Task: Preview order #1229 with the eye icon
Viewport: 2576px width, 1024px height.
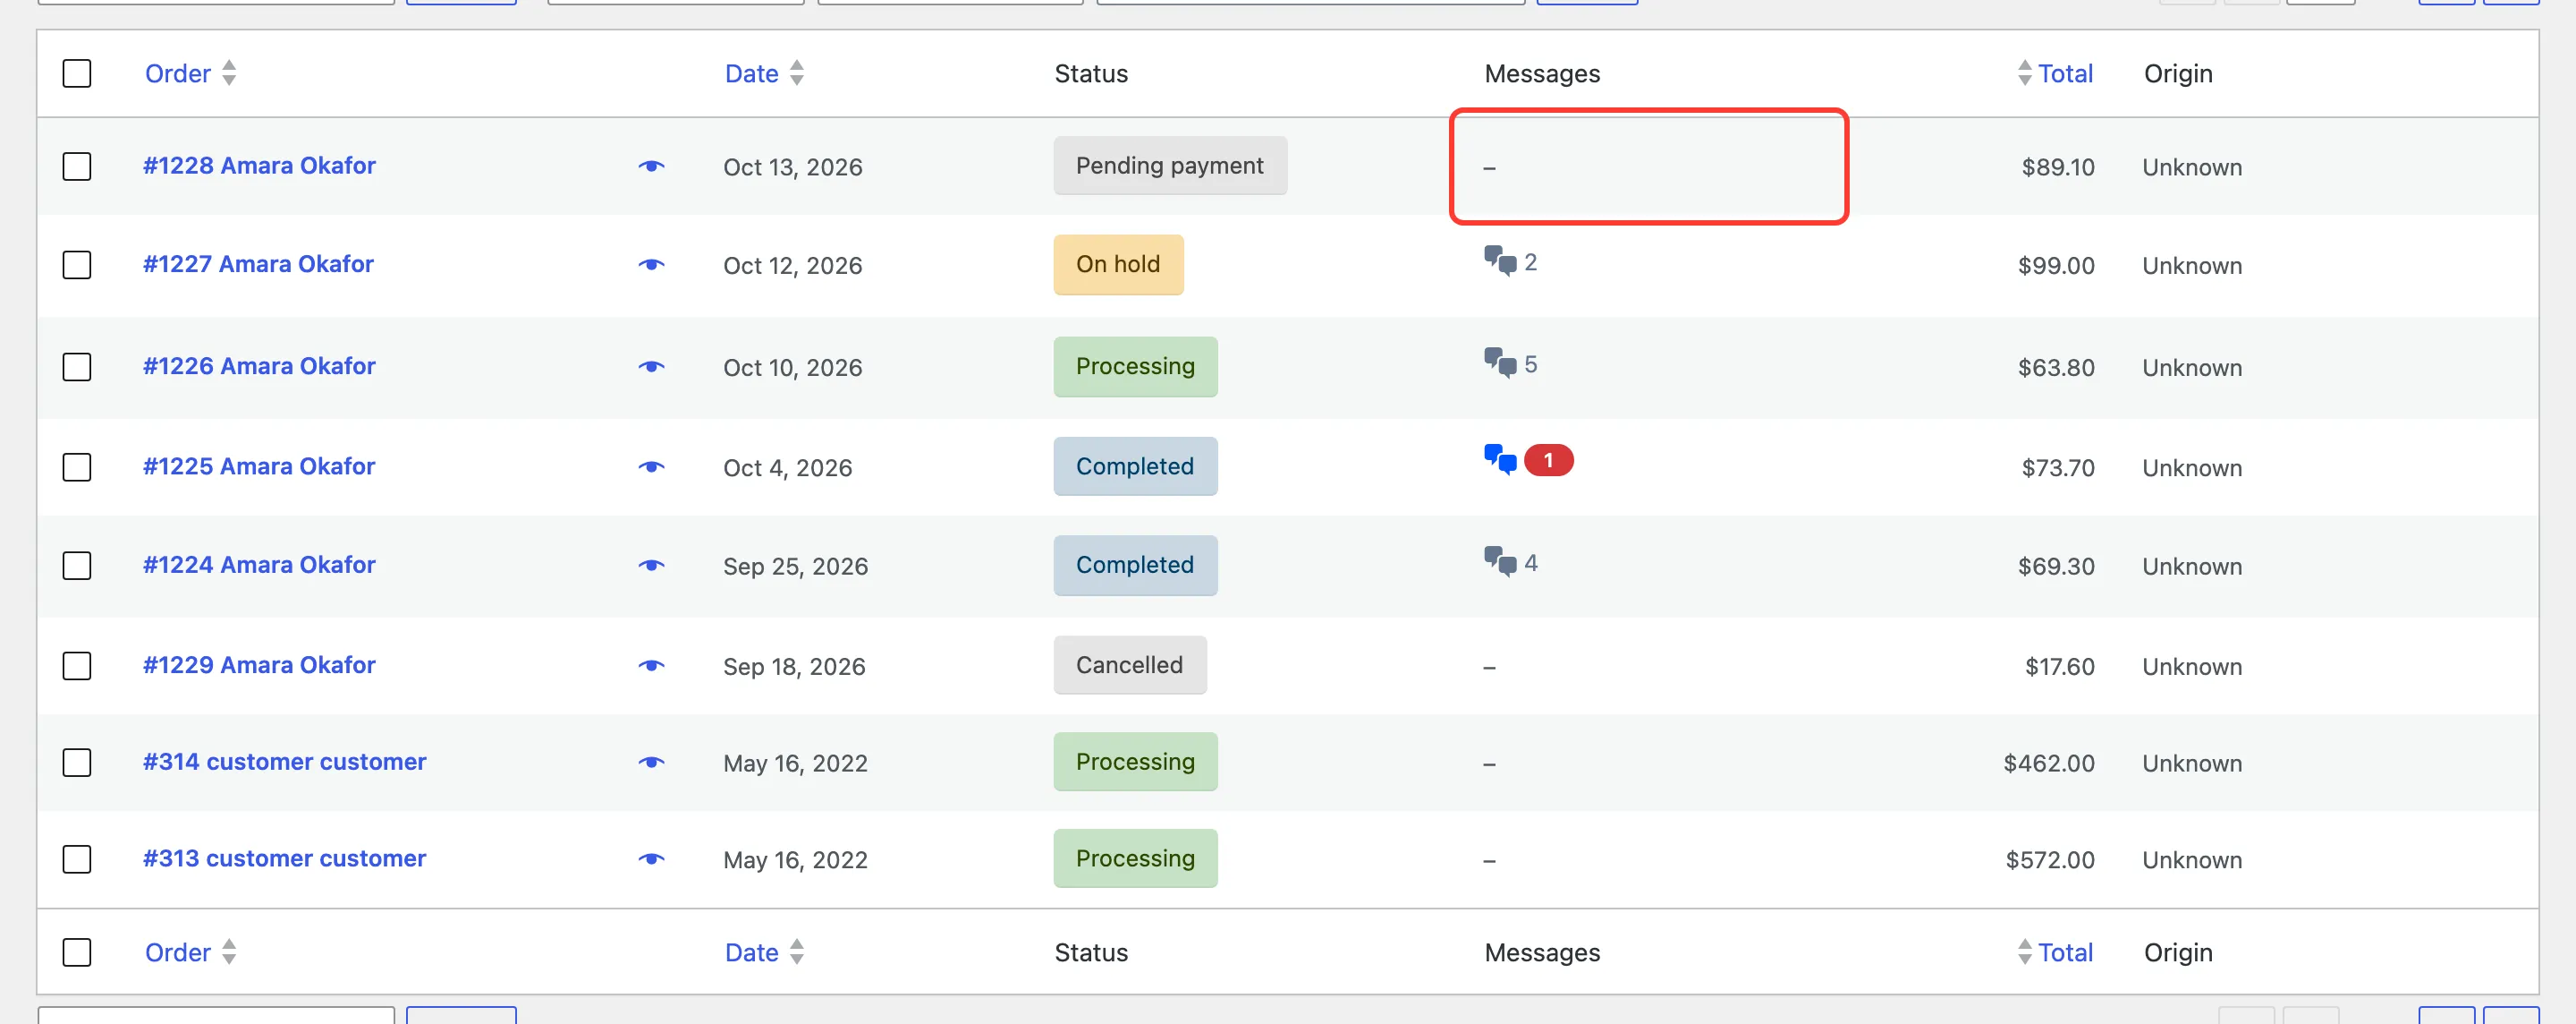Action: point(651,666)
